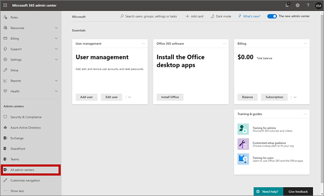
Task: Open User management card ellipsis menu
Action: 144,44
